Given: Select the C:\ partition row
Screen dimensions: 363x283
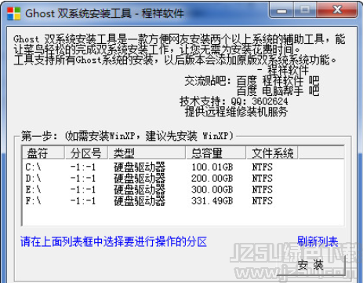Looking at the screenshot, I should [183, 167].
